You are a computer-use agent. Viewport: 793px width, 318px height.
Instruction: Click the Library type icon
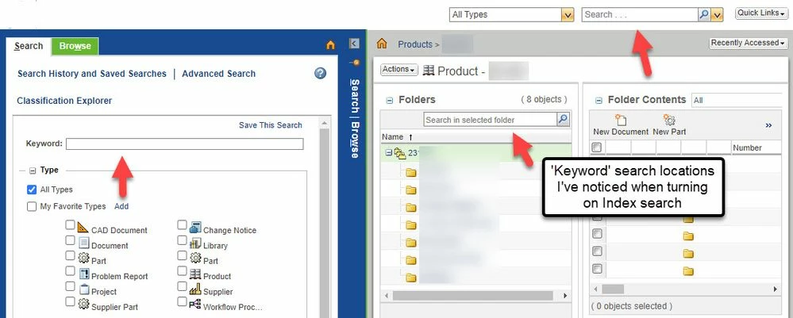tap(195, 244)
